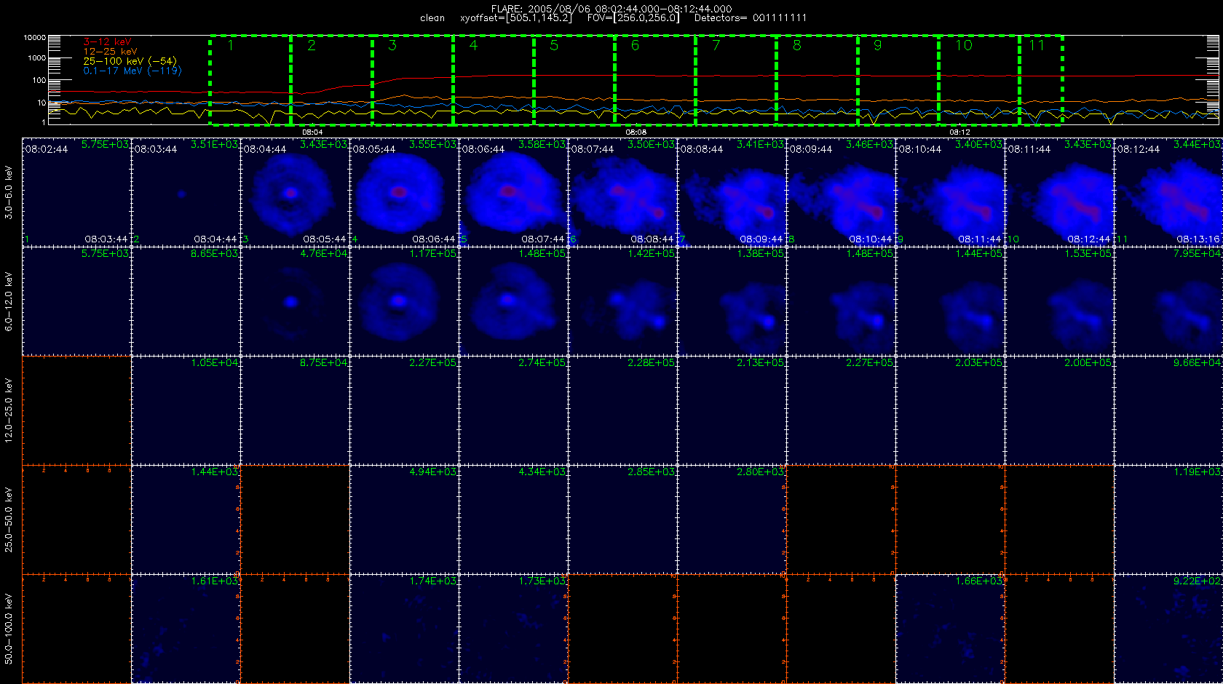Pick the 3–6 keV image starting 08:09:44
Screen dimensions: 1223x684
coord(841,192)
